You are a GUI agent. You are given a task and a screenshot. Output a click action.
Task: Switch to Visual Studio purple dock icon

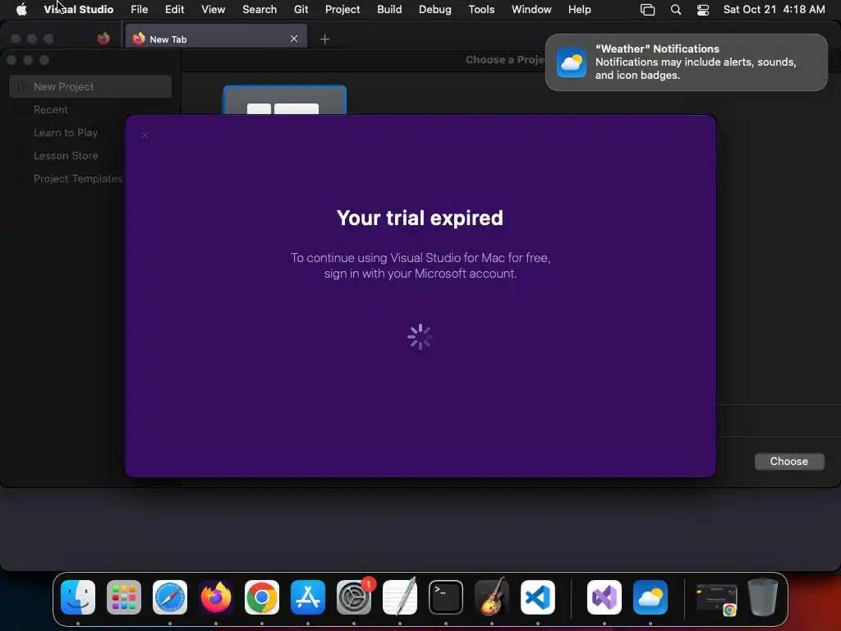click(x=604, y=597)
